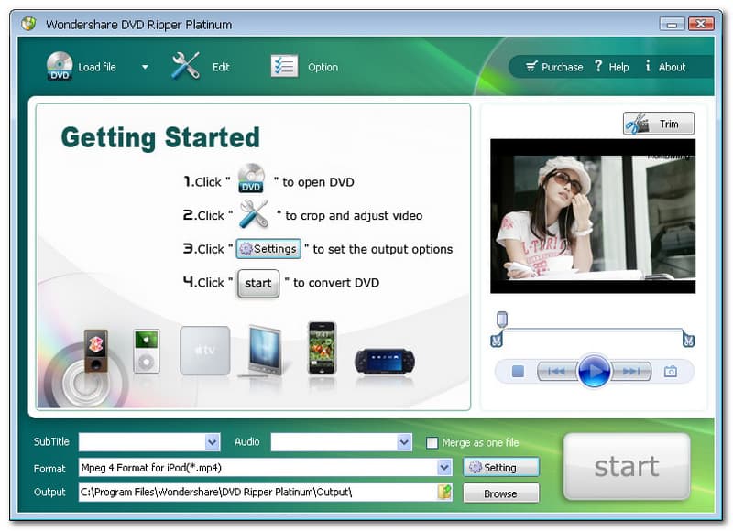
Task: Open the Edit tools icon
Action: click(x=185, y=66)
